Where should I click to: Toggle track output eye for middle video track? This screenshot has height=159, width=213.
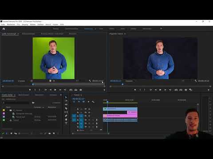click(89, 112)
